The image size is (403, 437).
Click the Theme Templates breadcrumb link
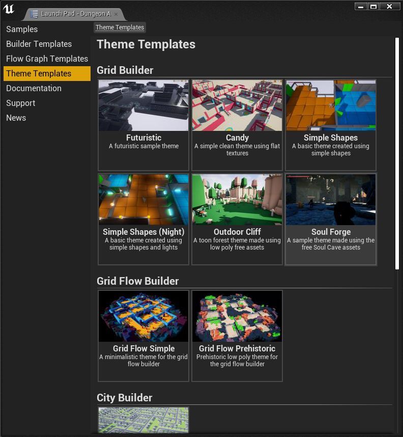(120, 28)
